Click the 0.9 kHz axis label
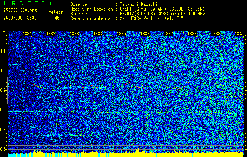This screenshot has height=157, width=247. click(3, 90)
